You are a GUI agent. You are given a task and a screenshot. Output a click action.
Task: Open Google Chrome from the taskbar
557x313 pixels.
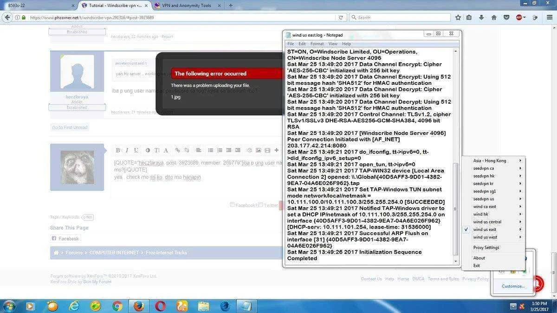pyautogui.click(x=117, y=306)
